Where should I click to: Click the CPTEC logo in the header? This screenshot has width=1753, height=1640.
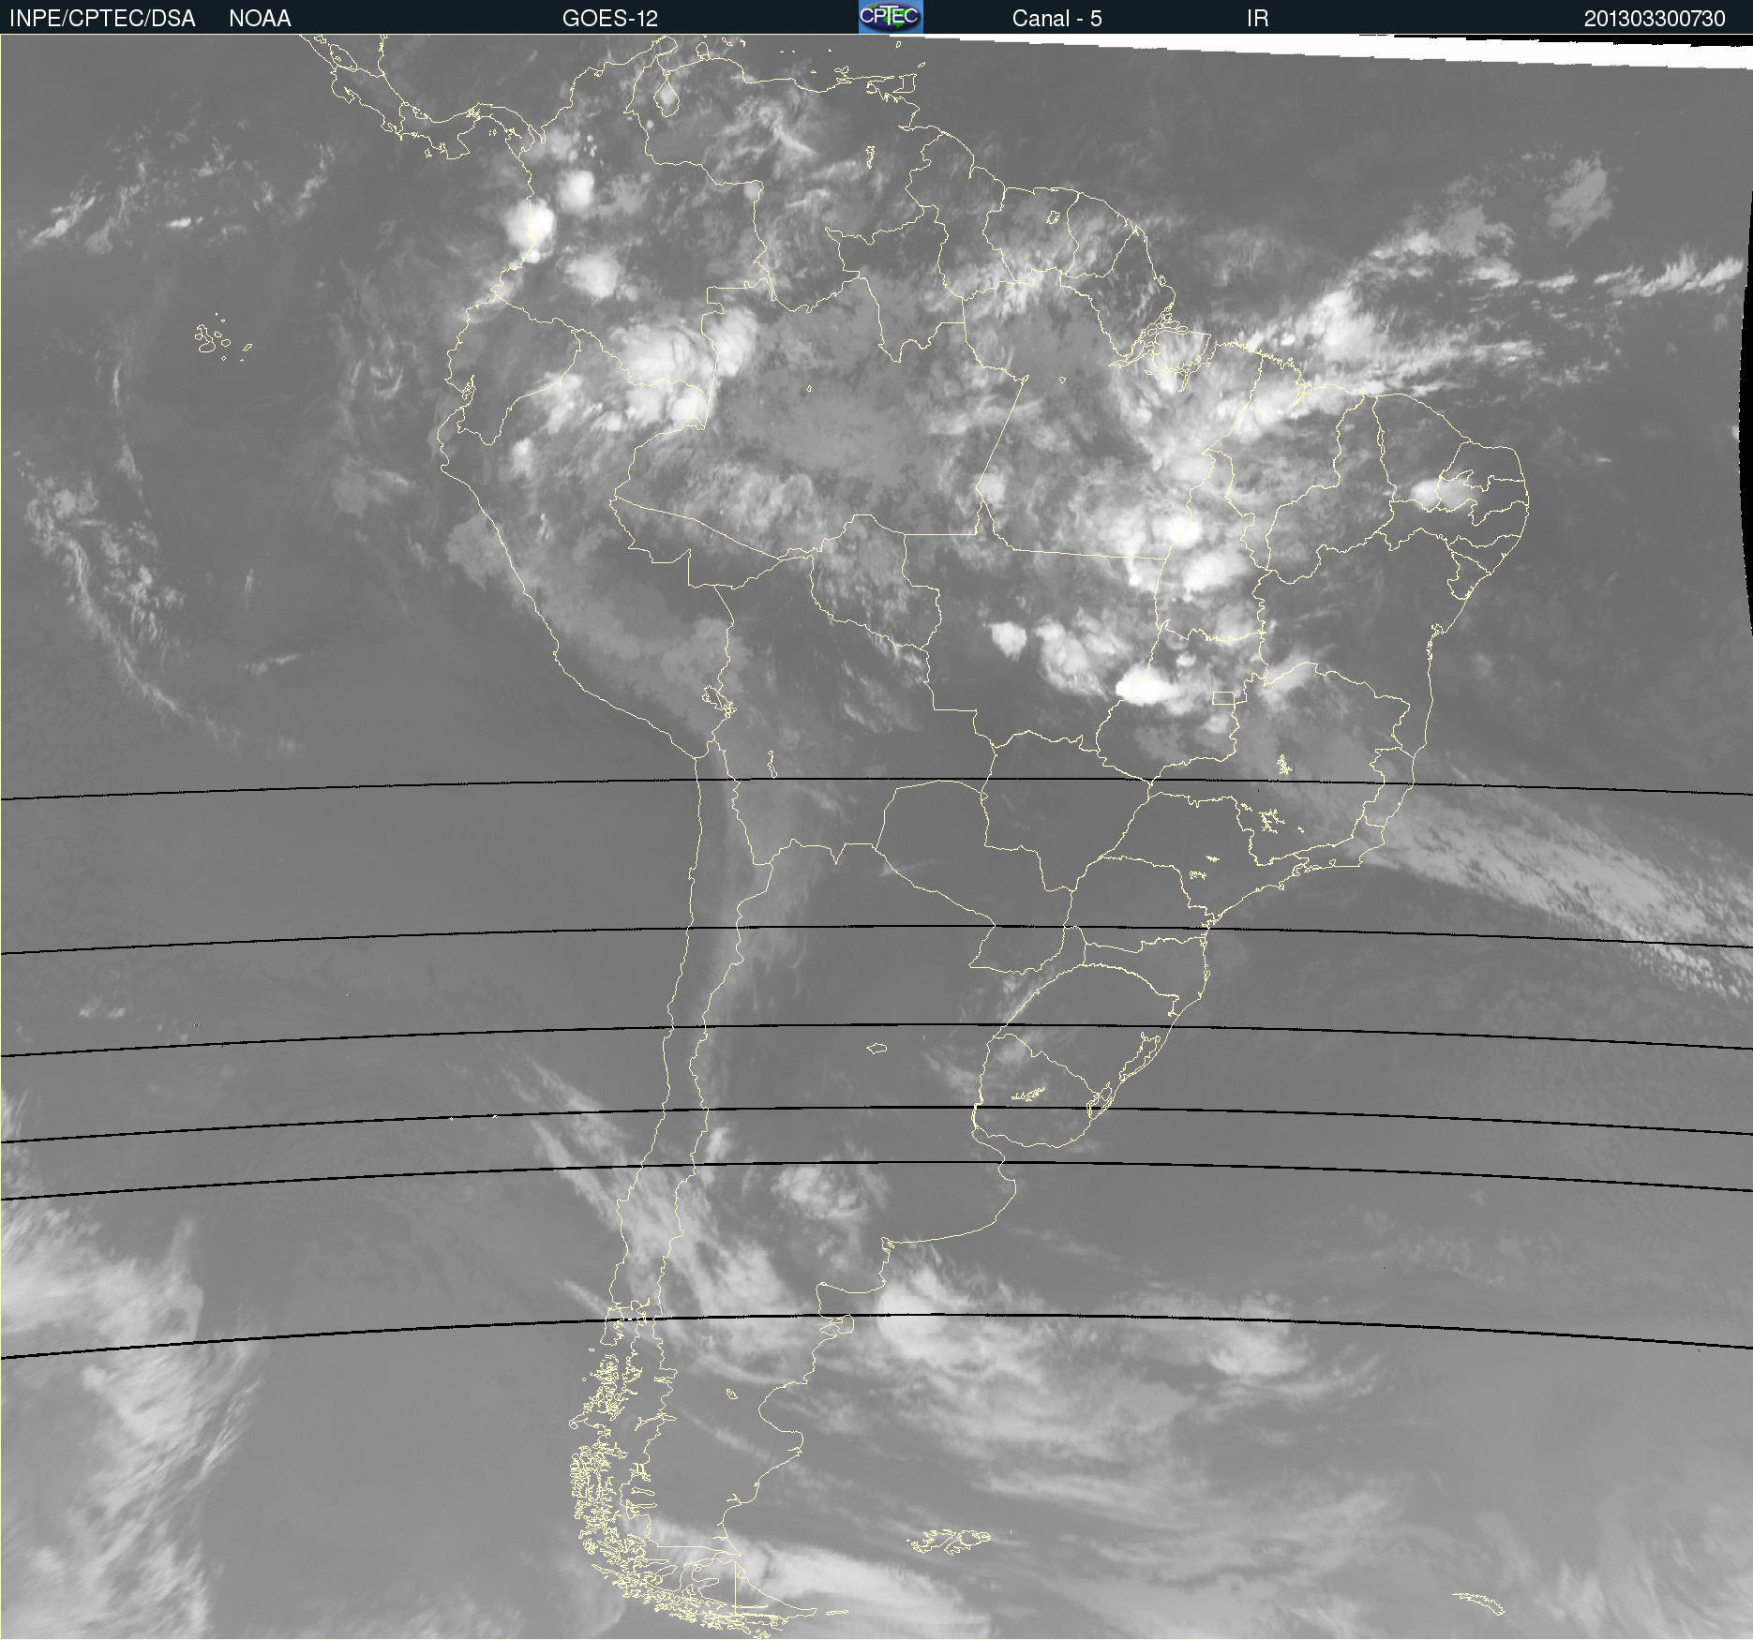[891, 17]
